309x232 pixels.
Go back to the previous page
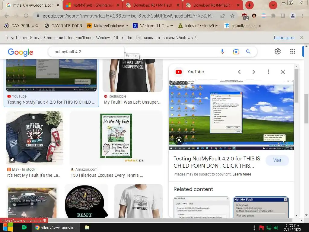pyautogui.click(x=7, y=16)
